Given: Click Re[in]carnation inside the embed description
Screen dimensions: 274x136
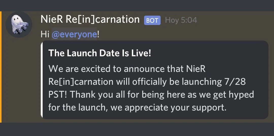Looking at the screenshot, I should [81, 82].
